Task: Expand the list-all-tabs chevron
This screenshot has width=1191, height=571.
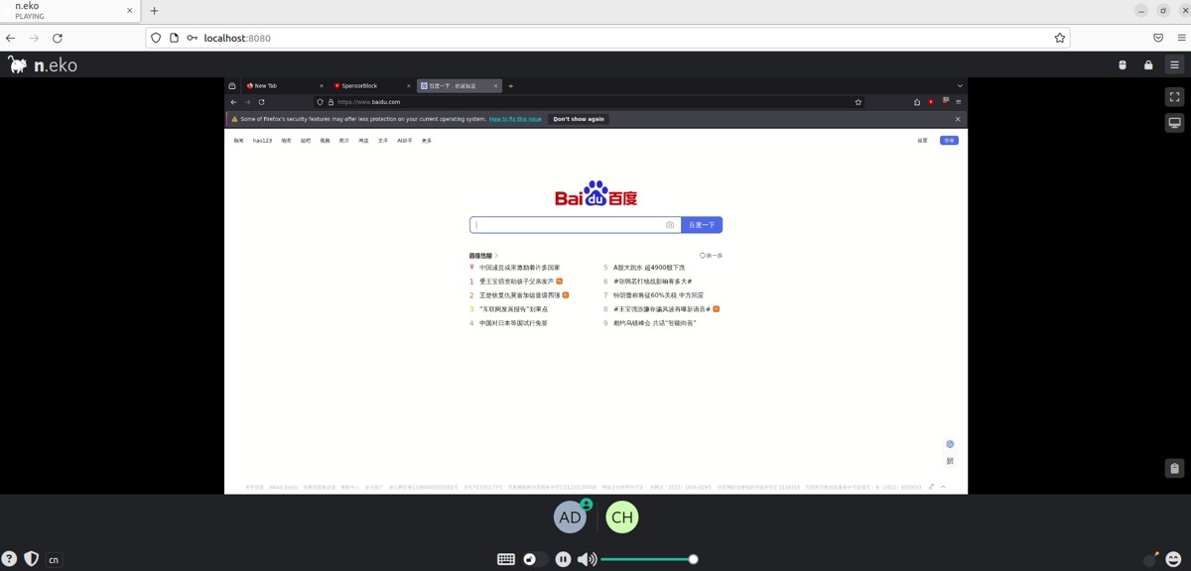Action: tap(959, 85)
